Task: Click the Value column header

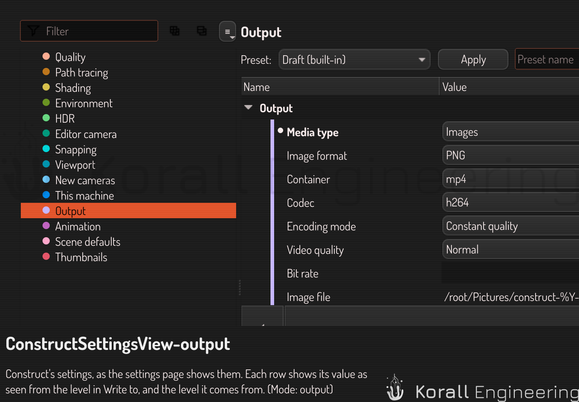Action: (x=509, y=87)
